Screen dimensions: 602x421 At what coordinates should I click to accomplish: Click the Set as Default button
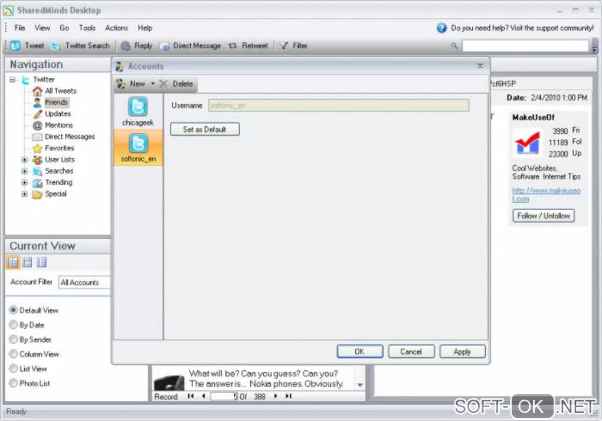pyautogui.click(x=205, y=129)
